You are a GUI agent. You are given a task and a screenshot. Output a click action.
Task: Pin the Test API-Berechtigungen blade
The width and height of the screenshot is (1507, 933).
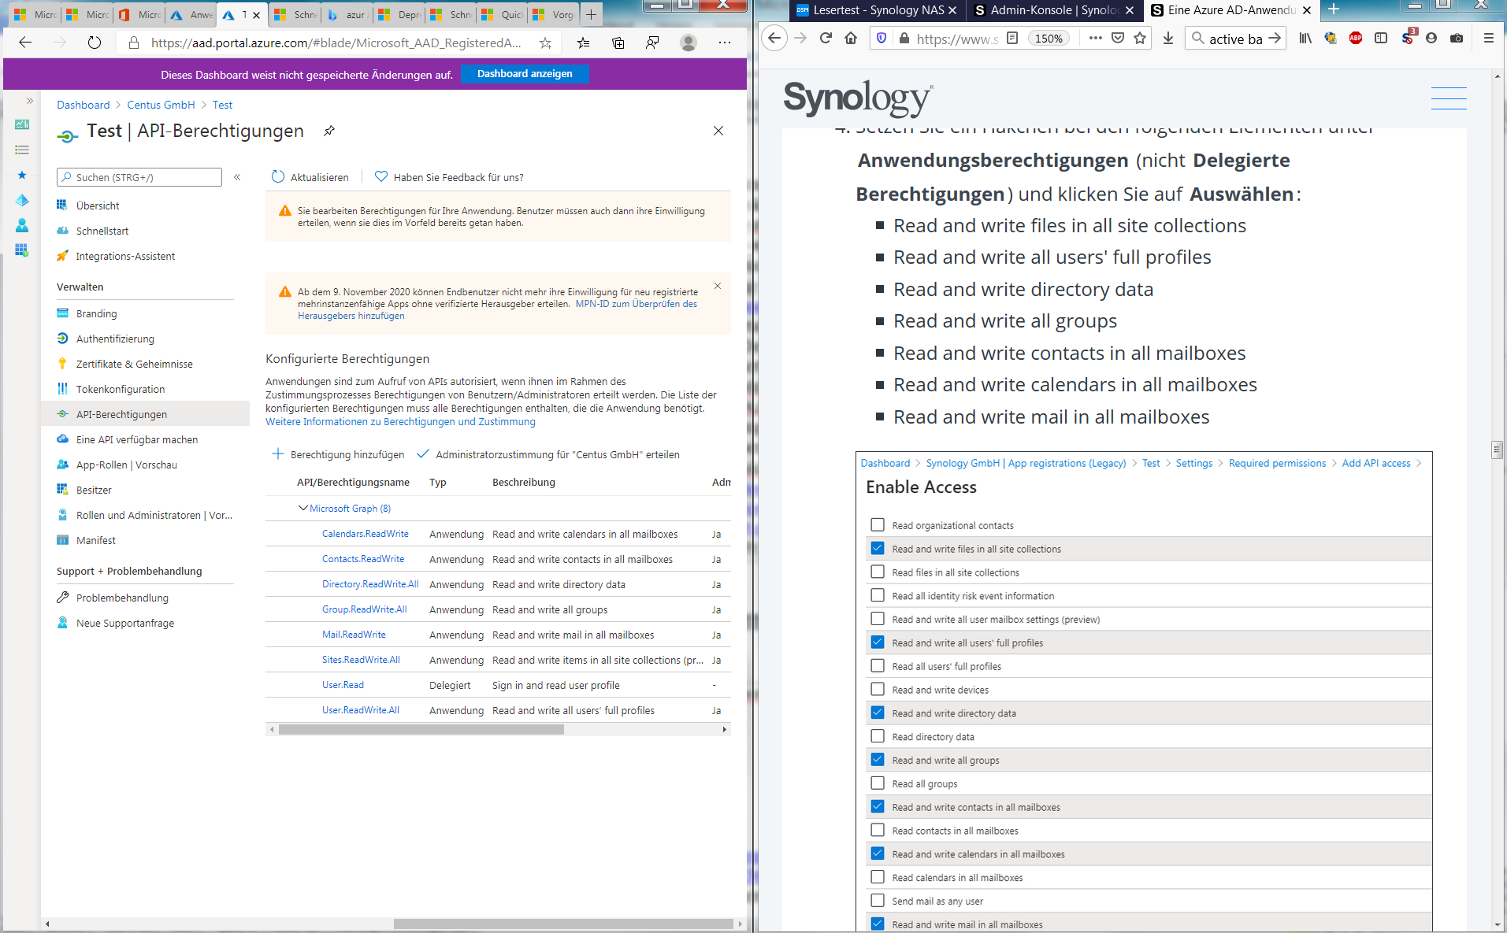point(329,131)
